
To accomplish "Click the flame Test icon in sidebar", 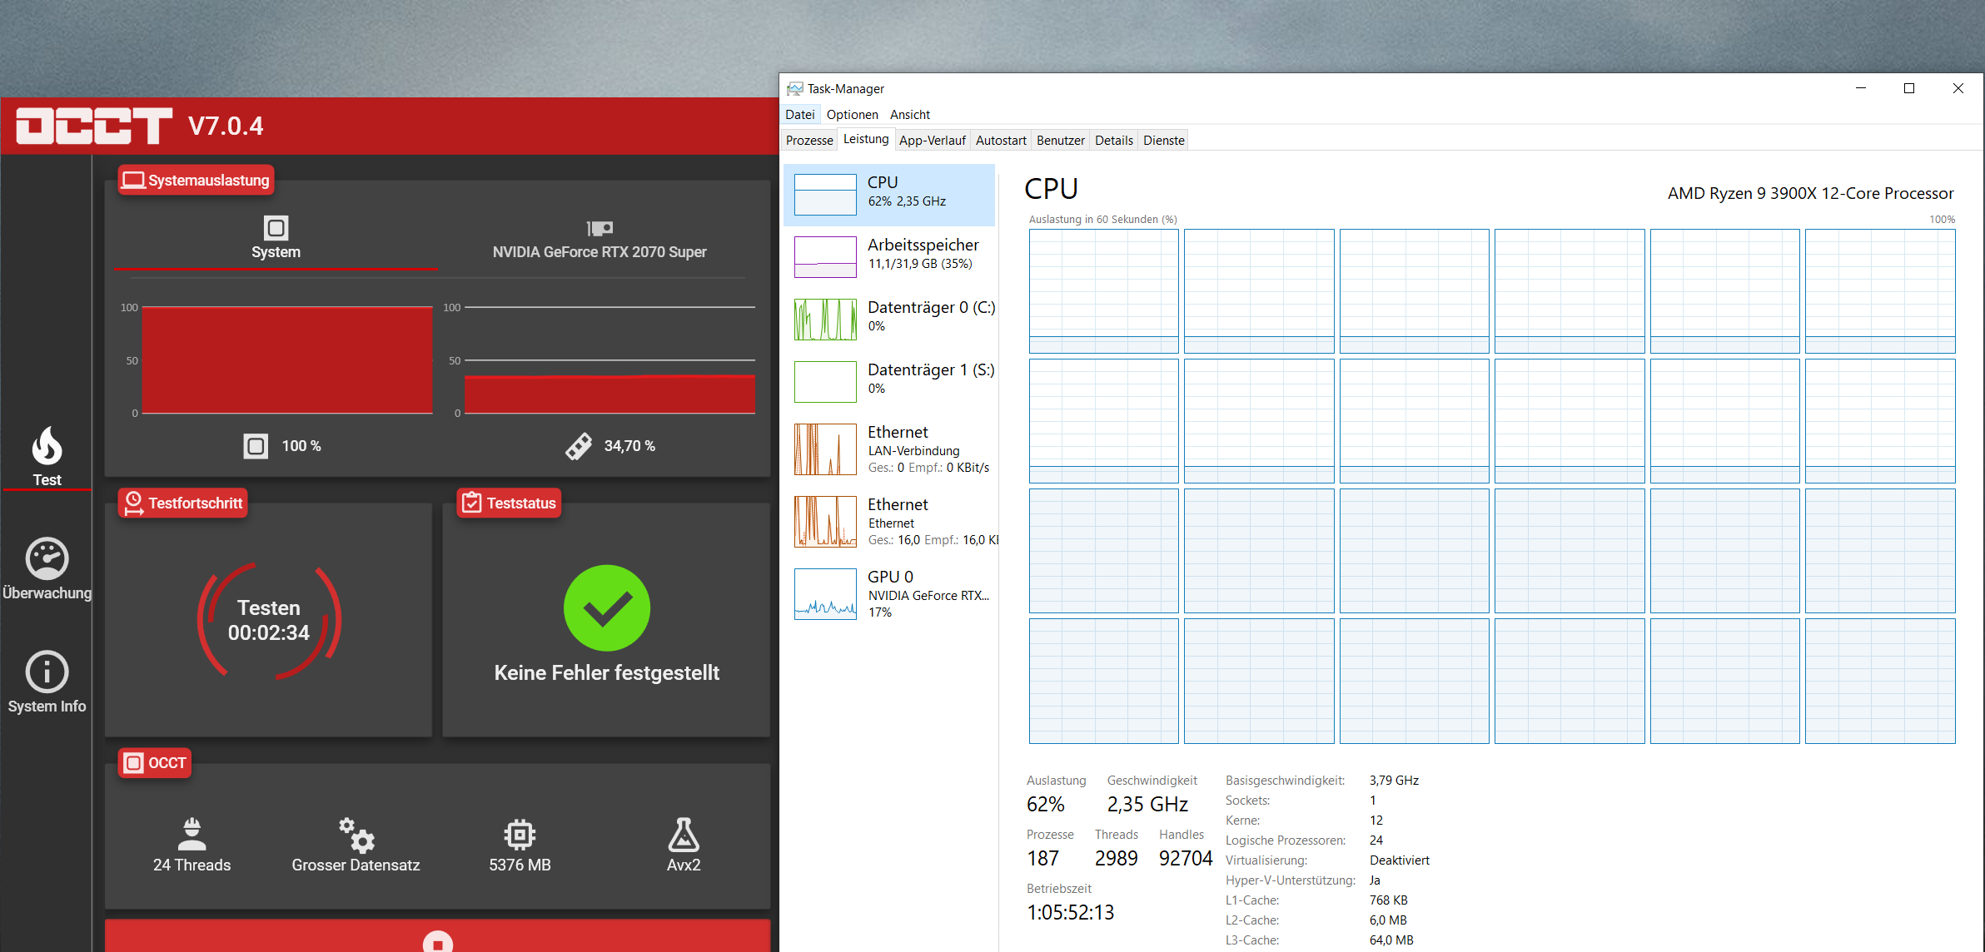I will click(47, 447).
